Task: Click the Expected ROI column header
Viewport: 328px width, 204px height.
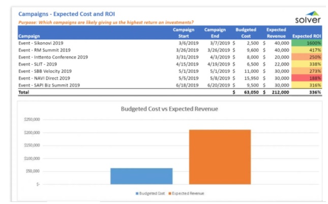Action: (x=307, y=36)
